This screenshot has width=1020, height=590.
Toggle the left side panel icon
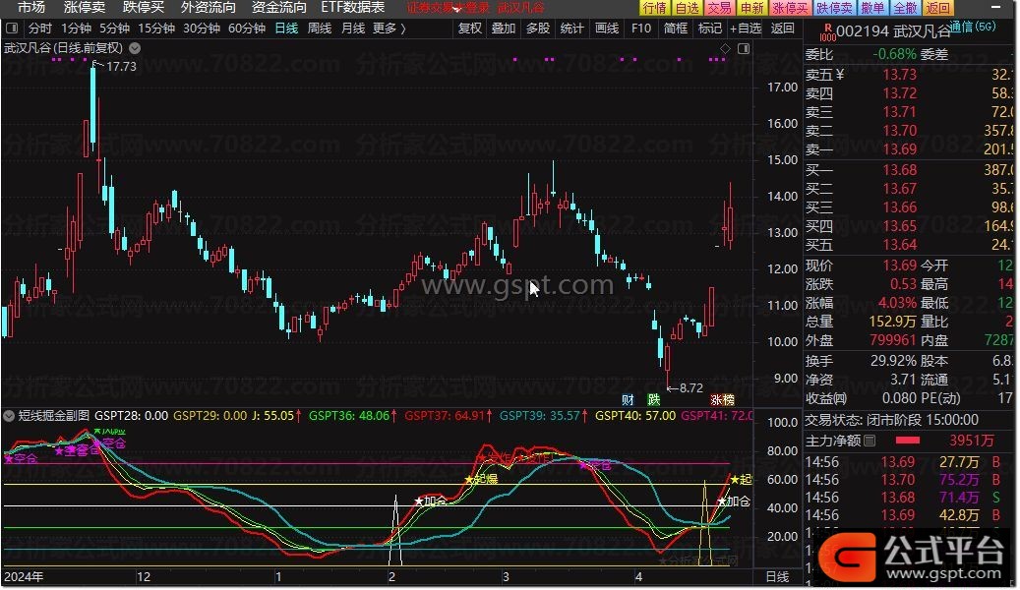click(12, 29)
